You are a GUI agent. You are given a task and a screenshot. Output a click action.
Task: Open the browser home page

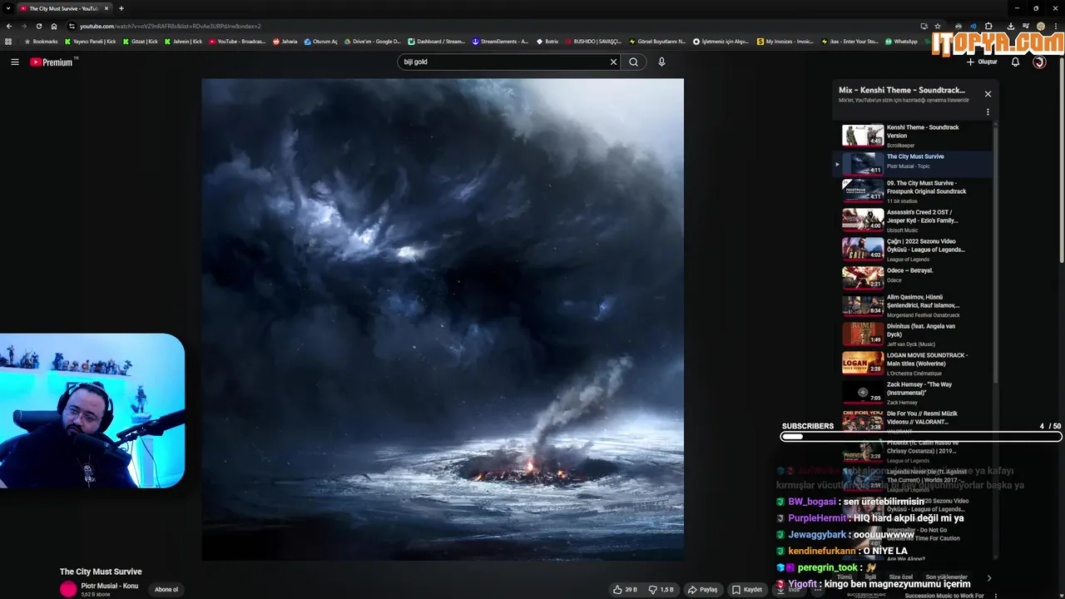tap(54, 26)
